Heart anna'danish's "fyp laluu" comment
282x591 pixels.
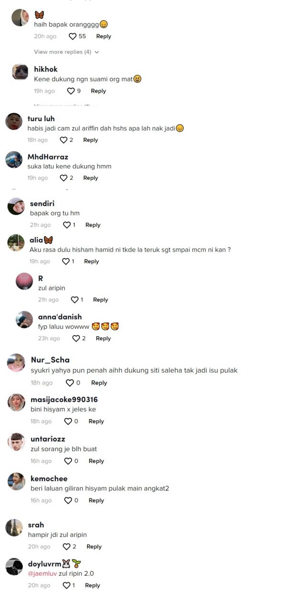(76, 338)
